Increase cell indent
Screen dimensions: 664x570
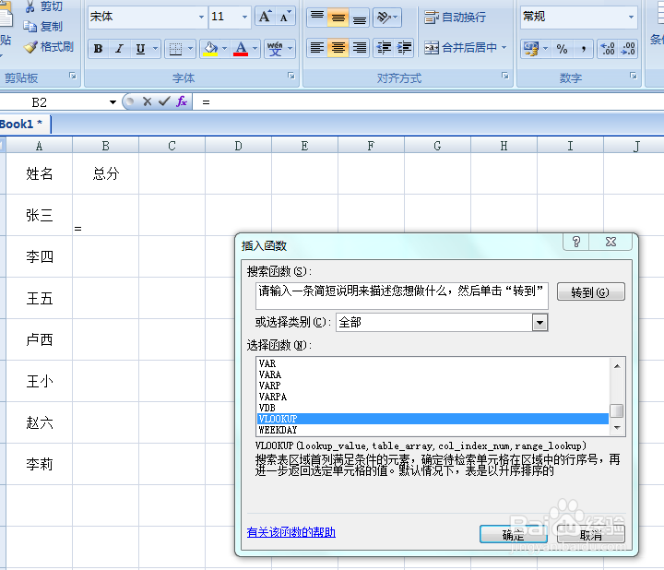point(405,47)
